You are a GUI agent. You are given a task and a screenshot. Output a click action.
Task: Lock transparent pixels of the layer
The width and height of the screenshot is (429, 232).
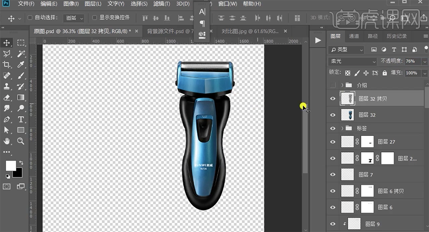click(348, 73)
